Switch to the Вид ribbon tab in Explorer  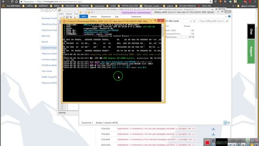(117, 17)
